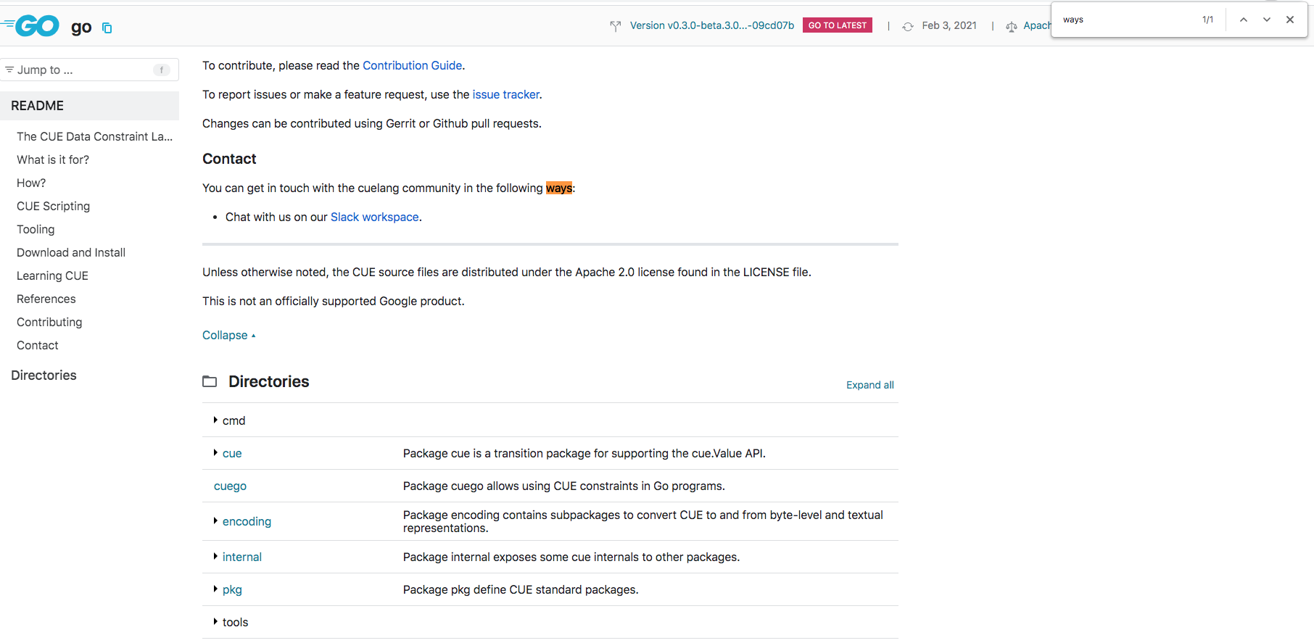Click the Directories heading text
Viewport: 1314px width, 643px height.
tap(268, 381)
